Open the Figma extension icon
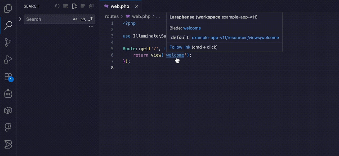The width and height of the screenshot is (339, 156). (8, 127)
